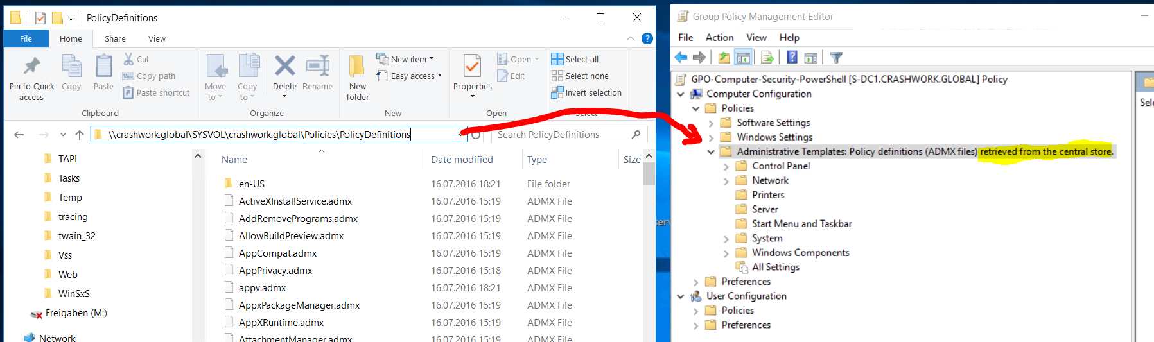
Task: Click the Paste ribbon icon
Action: click(x=103, y=66)
